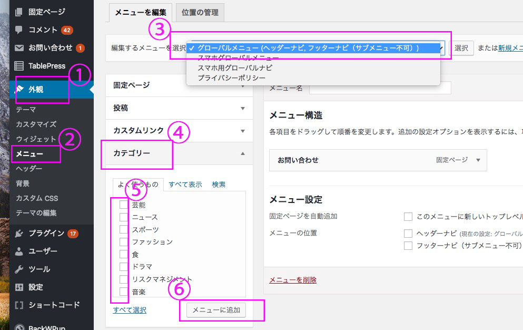The height and width of the screenshot is (330, 523).
Task: Open カスタマイズ in the sidebar submenu
Action: [x=36, y=124]
